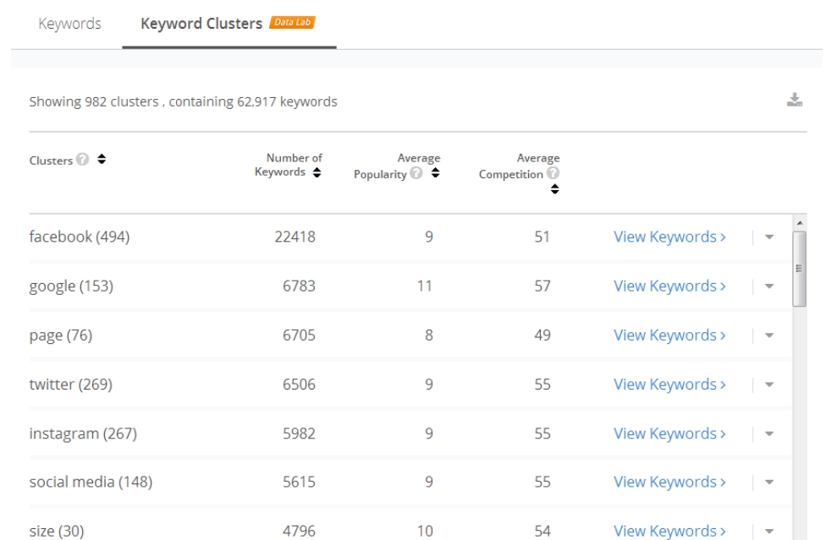This screenshot has height=540, width=826.
Task: Expand the page cluster row
Action: (769, 335)
